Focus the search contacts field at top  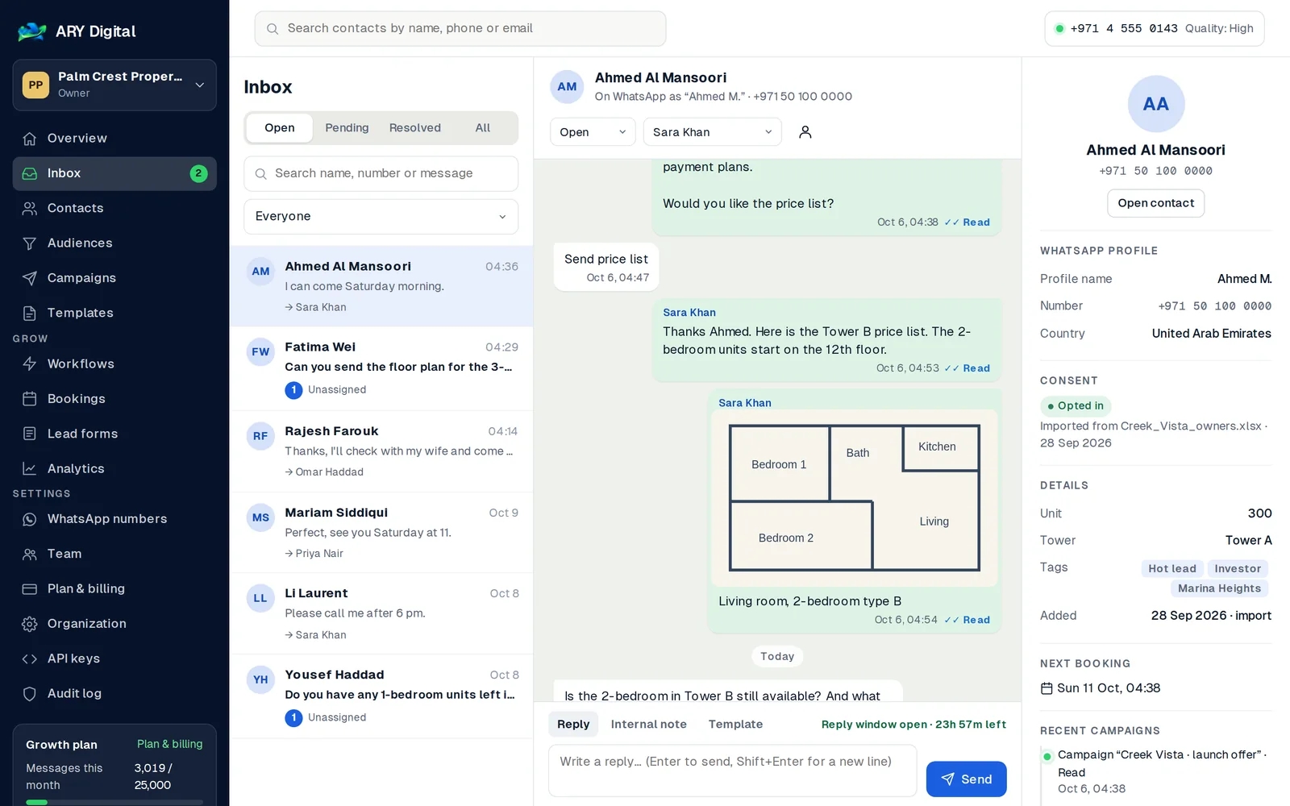point(460,28)
